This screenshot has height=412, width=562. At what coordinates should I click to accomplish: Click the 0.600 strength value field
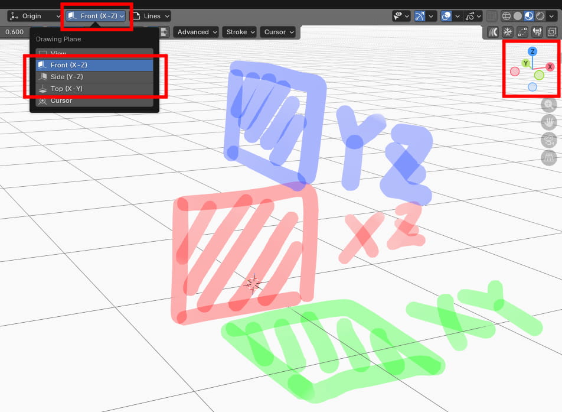click(x=14, y=32)
